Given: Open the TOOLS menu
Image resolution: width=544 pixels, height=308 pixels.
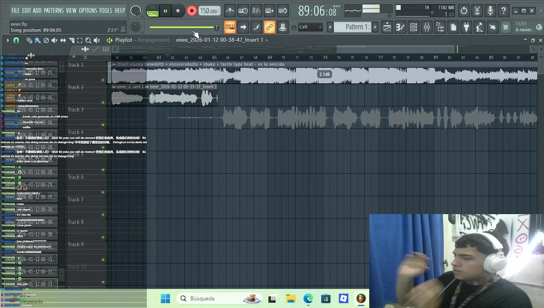Looking at the screenshot, I should point(106,10).
